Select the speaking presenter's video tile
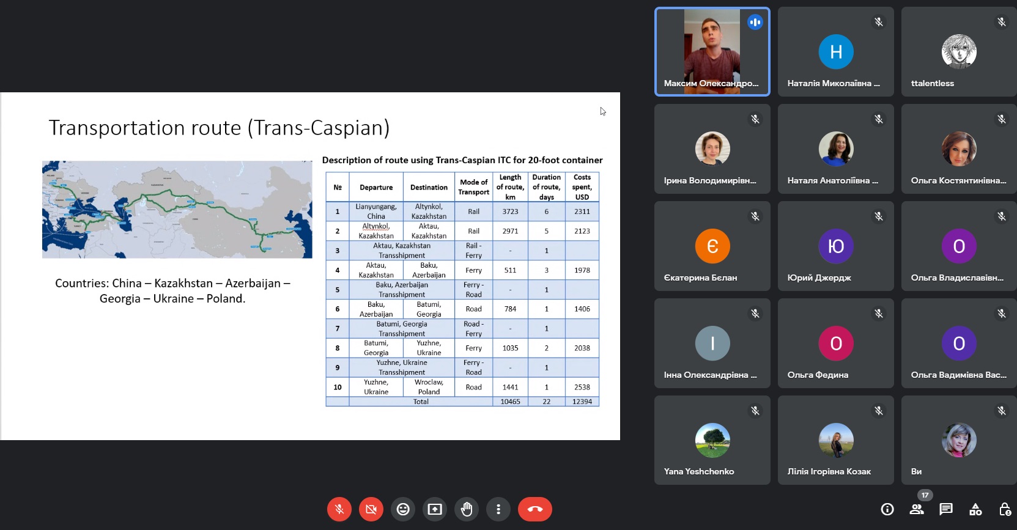This screenshot has height=530, width=1017. click(x=712, y=52)
